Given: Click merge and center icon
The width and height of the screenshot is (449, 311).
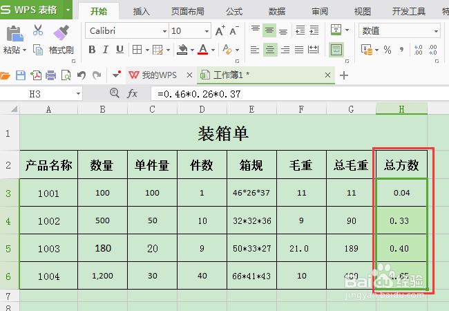Looking at the screenshot, I should point(336,30).
